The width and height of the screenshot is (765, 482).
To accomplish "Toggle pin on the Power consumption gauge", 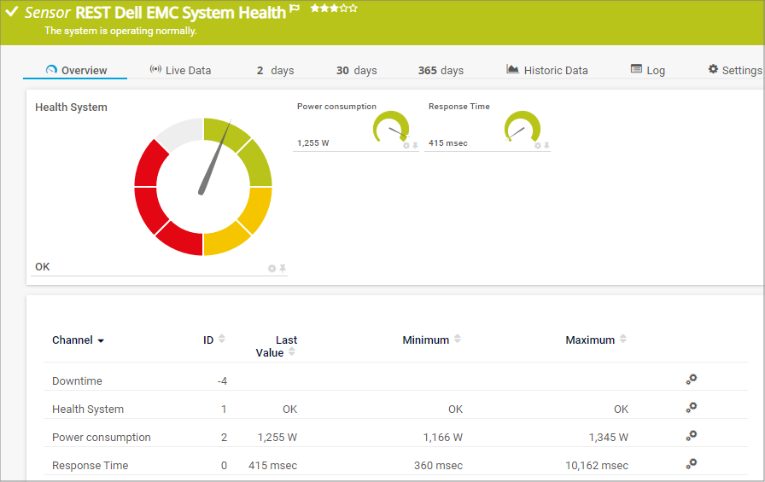I will tap(415, 146).
